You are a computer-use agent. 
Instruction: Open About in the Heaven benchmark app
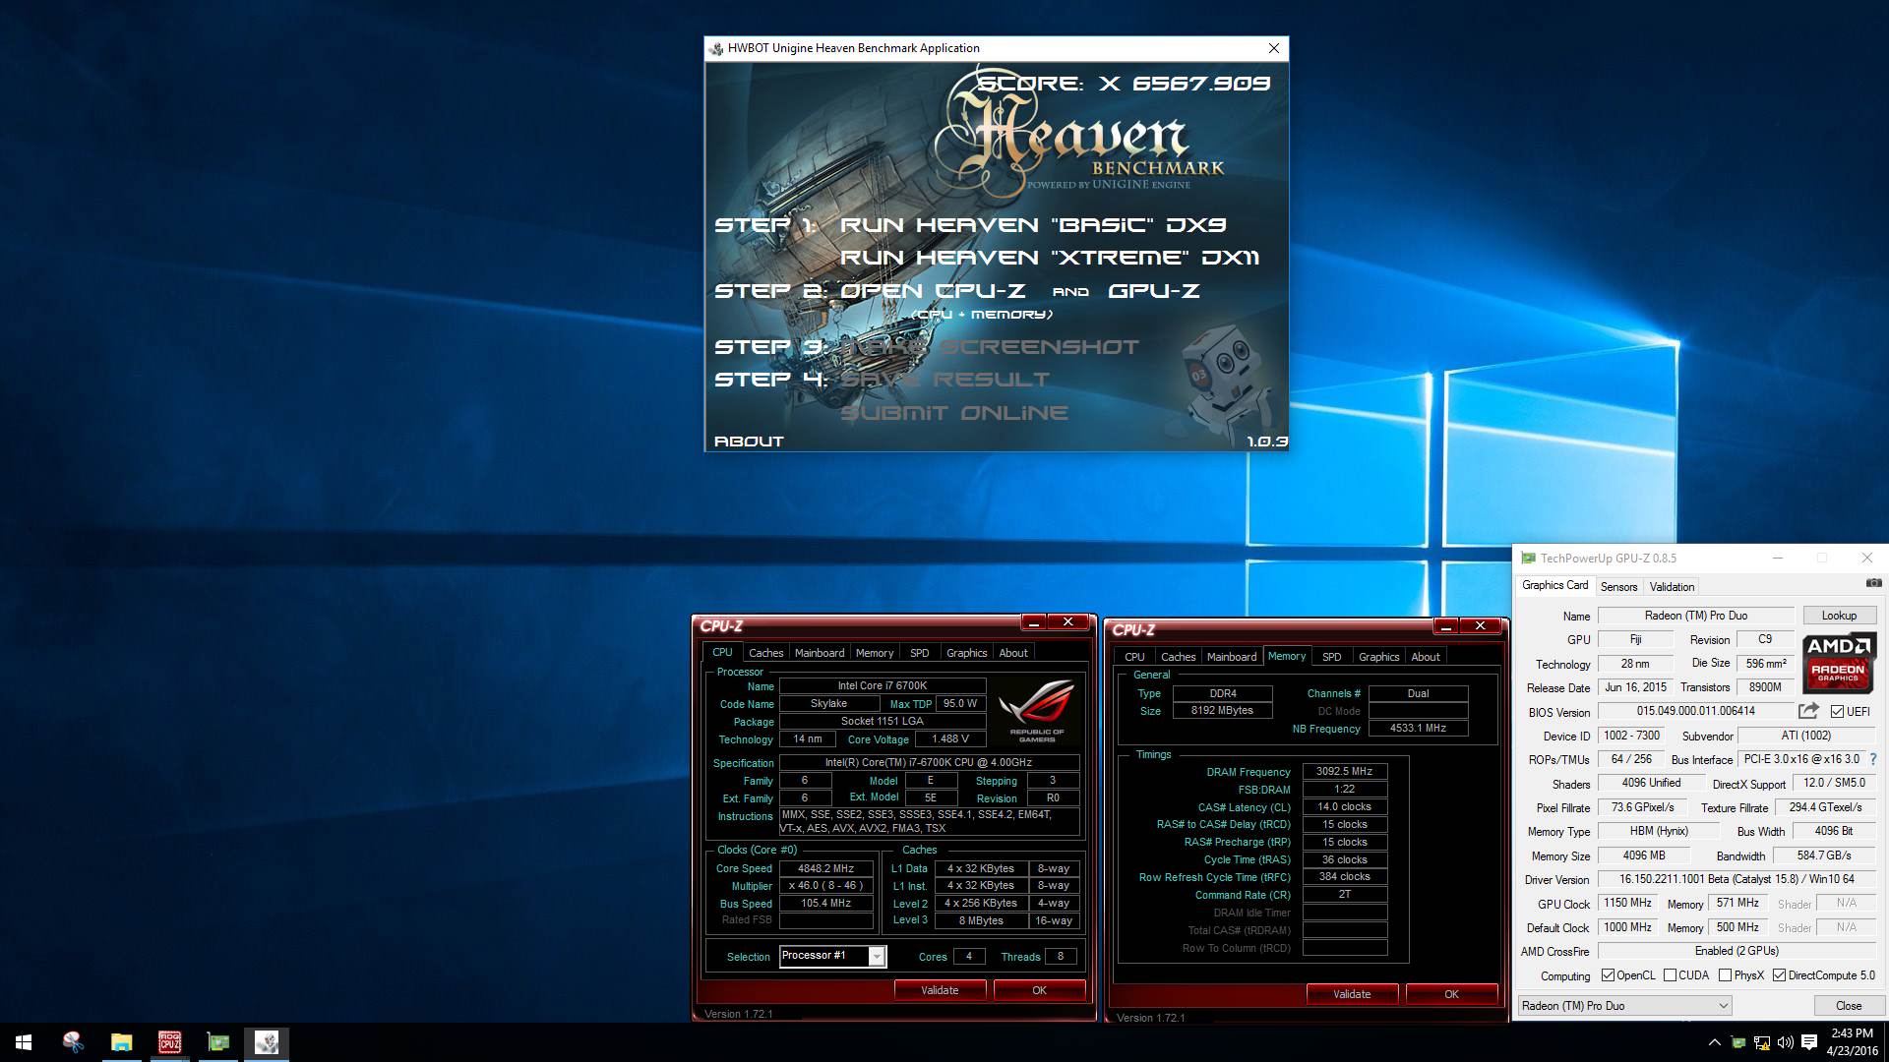click(x=749, y=442)
